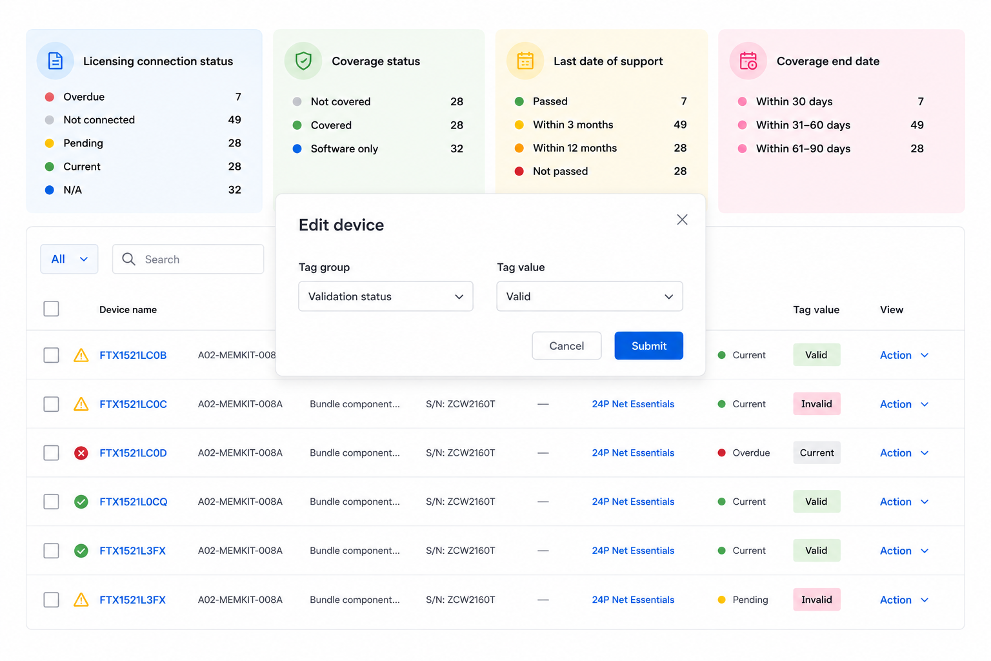Screen dimensions: 991x661
Task: Select Not connected in Licensing connection status
Action: 143,120
